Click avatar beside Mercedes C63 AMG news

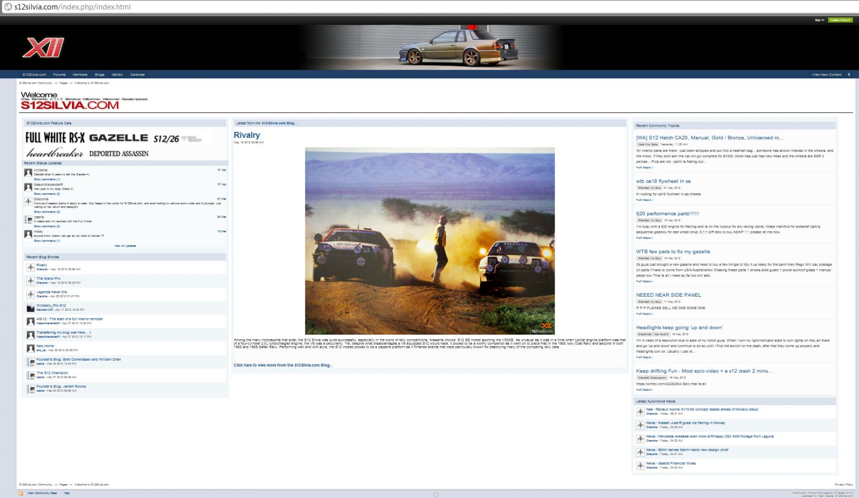pyautogui.click(x=640, y=438)
